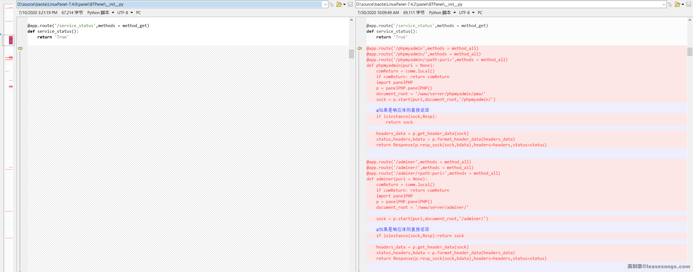
Task: Click the left pane open file folder icon
Action: (x=339, y=4)
